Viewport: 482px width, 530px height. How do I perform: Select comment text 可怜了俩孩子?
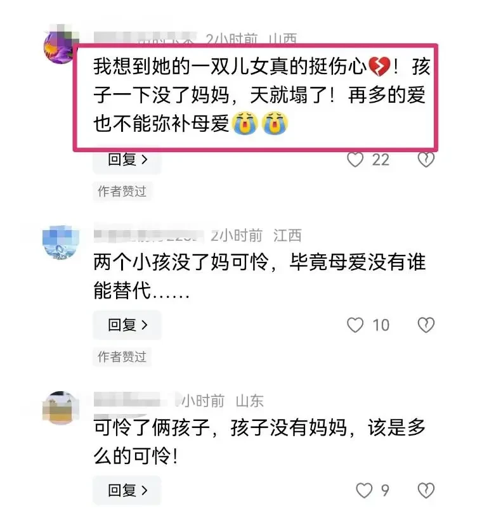pyautogui.click(x=152, y=427)
